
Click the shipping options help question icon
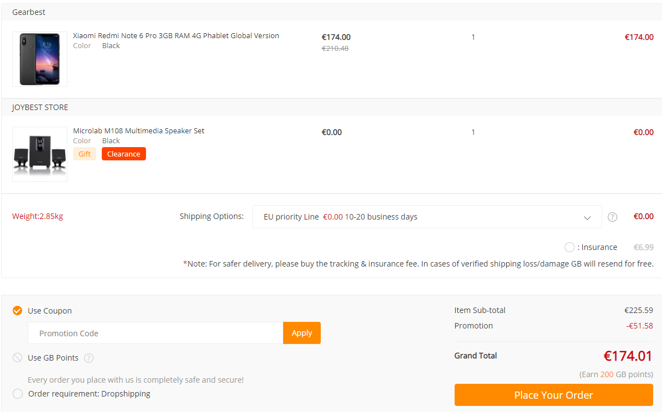pyautogui.click(x=612, y=217)
